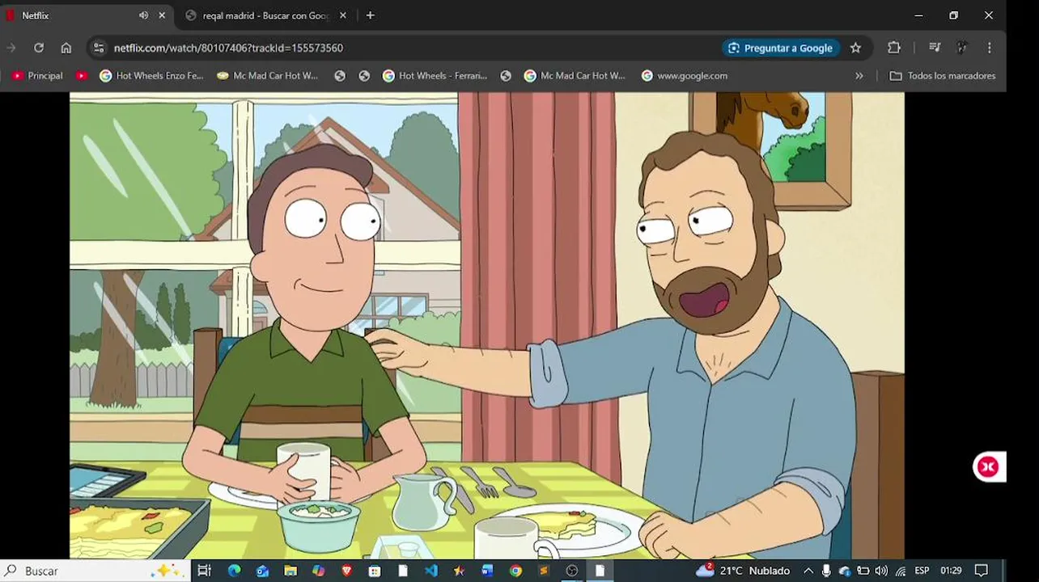Go to the browser home page

click(66, 48)
